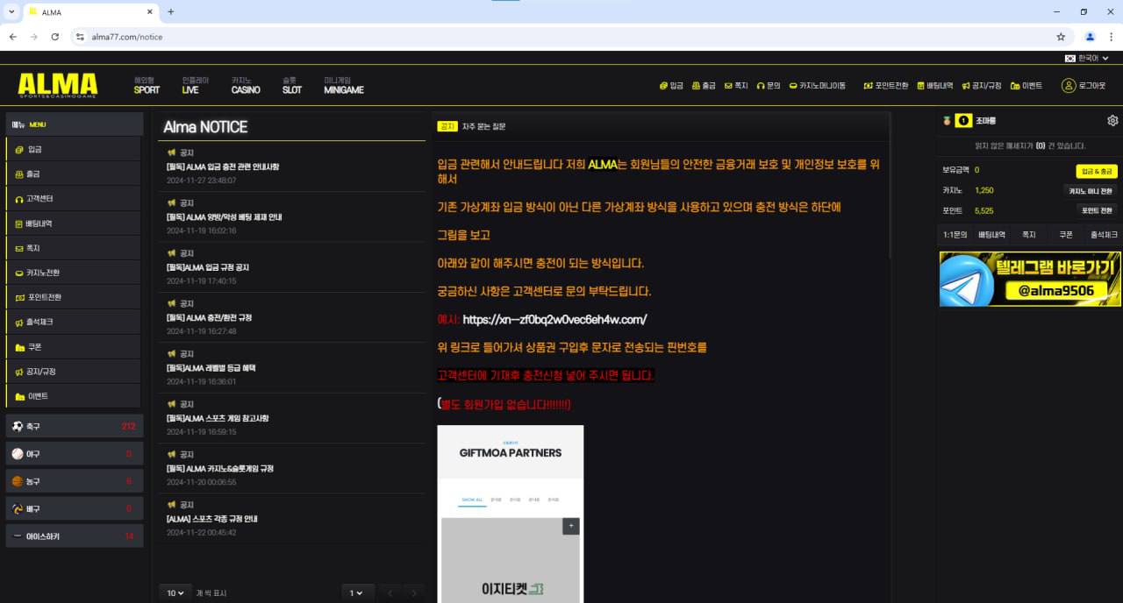1123x603 pixels.
Task: Open 고객센터 headset icon in the left menu
Action: pyautogui.click(x=19, y=199)
